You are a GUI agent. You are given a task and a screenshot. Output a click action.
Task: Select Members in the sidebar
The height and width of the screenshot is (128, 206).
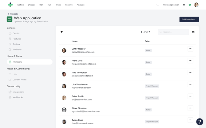[30, 62]
